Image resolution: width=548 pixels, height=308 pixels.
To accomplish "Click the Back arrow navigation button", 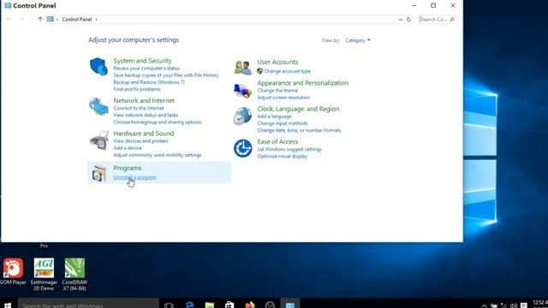I will coord(9,19).
